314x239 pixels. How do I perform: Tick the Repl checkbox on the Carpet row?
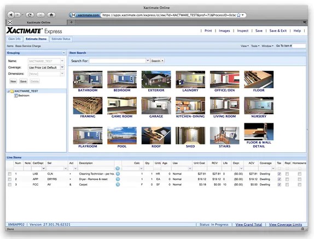[287, 184]
